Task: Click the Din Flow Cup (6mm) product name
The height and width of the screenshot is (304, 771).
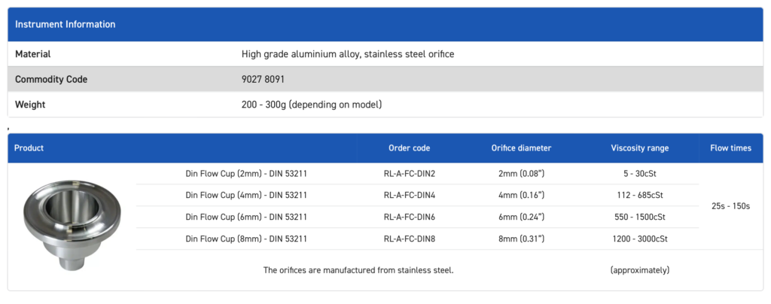Action: 246,217
